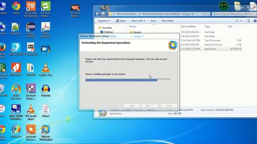Click Explorer back navigation arrow
Screen dimensions: 257x144
[x=97, y=14]
